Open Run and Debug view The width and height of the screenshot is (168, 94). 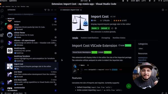coord(2,29)
